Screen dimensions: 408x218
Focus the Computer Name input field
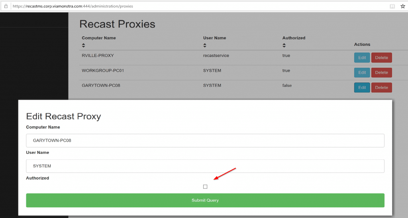click(x=205, y=141)
